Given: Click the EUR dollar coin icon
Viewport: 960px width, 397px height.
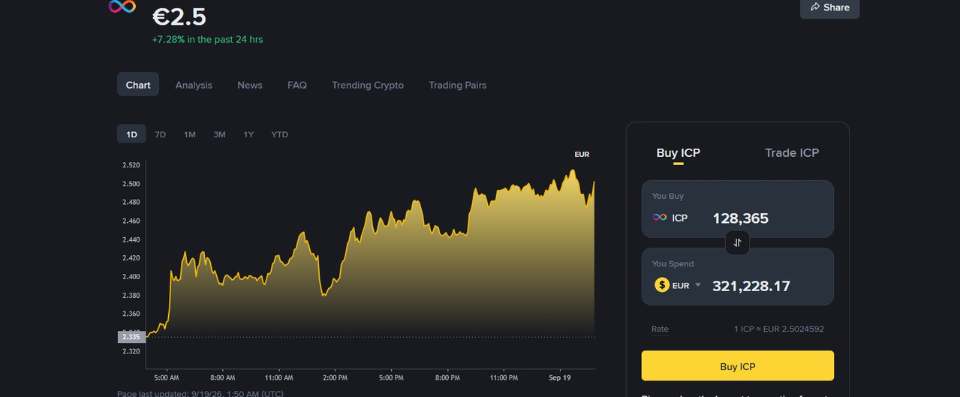Looking at the screenshot, I should 661,284.
